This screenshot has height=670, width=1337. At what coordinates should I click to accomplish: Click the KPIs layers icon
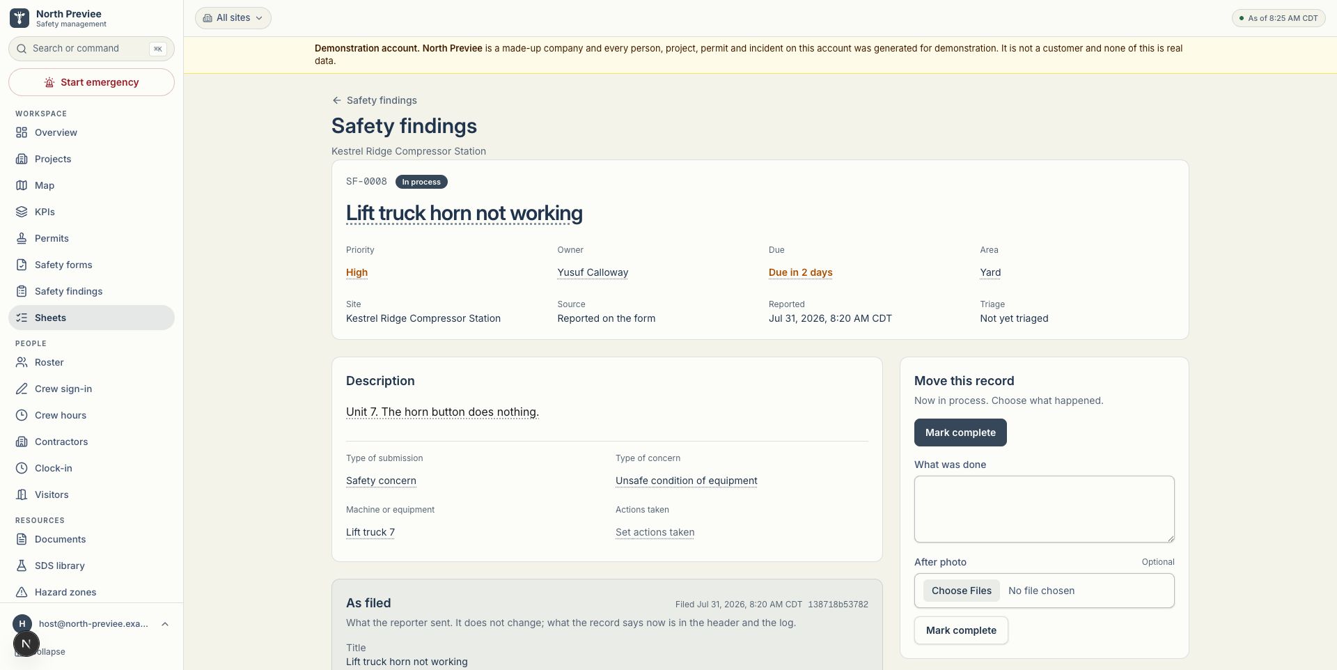pos(22,212)
